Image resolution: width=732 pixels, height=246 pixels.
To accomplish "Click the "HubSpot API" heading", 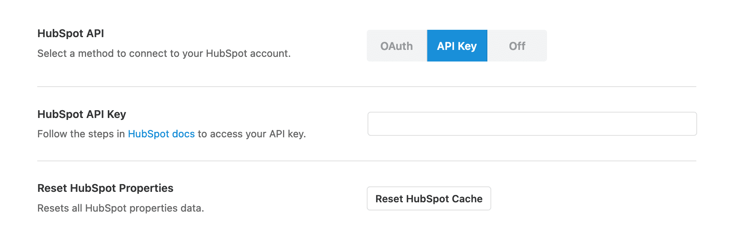I will pyautogui.click(x=71, y=34).
